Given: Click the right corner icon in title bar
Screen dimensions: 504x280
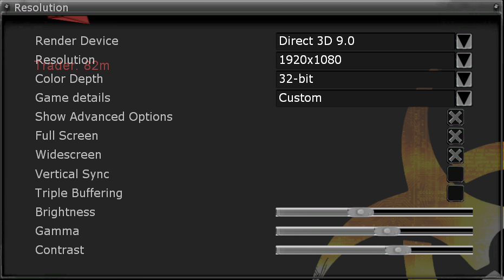Looking at the screenshot, I should tap(496, 6).
